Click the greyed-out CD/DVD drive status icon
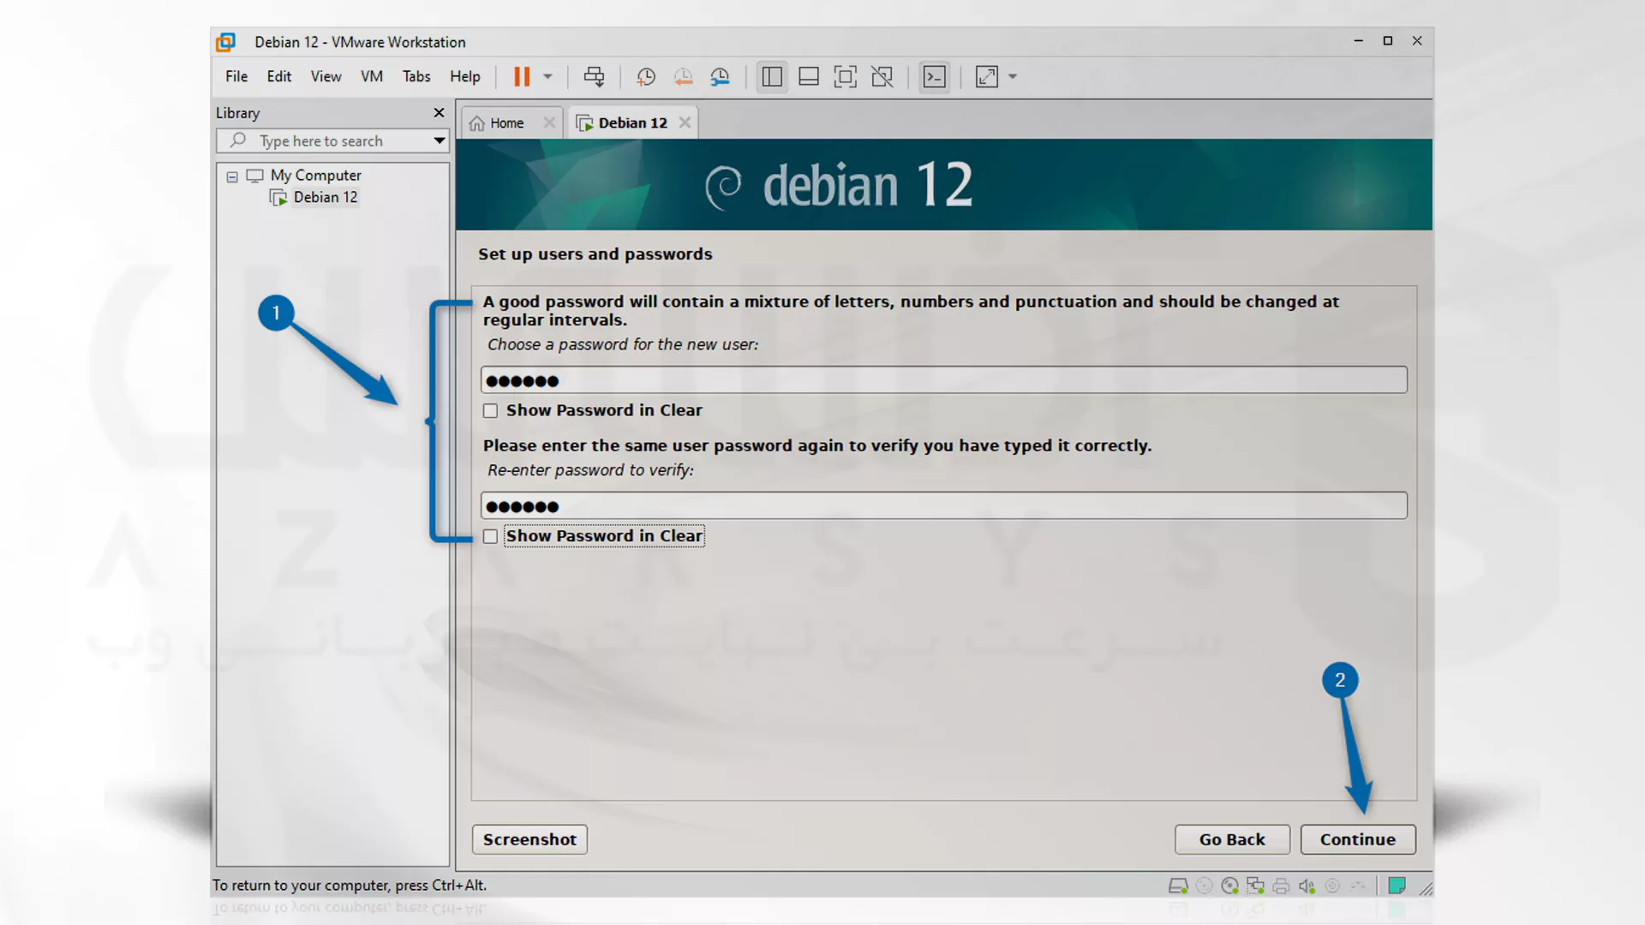Viewport: 1645px width, 925px height. pos(1204,886)
